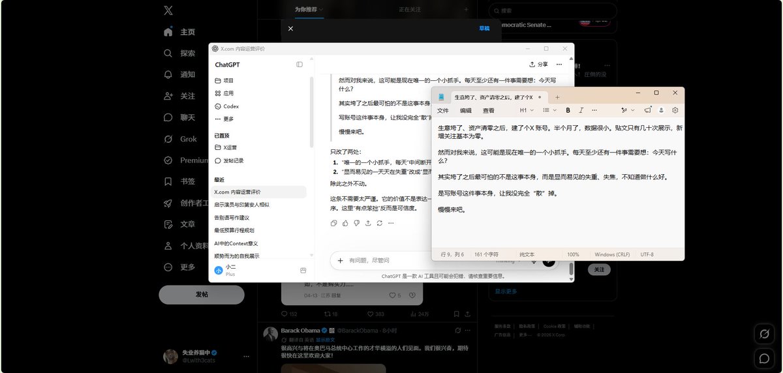Image resolution: width=783 pixels, height=373 pixels.
Task: Regenerate the ChatGPT response
Action: 379,223
